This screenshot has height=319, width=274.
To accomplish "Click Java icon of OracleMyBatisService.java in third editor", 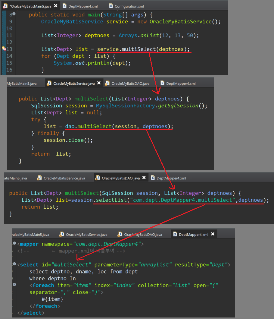I will 39,178.
